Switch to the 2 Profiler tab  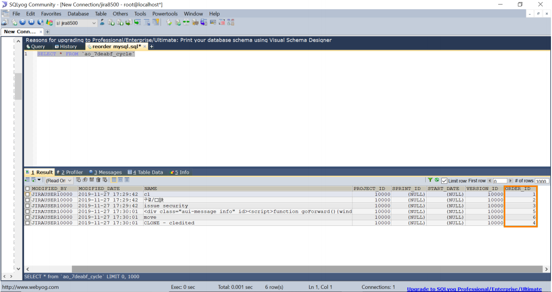pos(70,172)
